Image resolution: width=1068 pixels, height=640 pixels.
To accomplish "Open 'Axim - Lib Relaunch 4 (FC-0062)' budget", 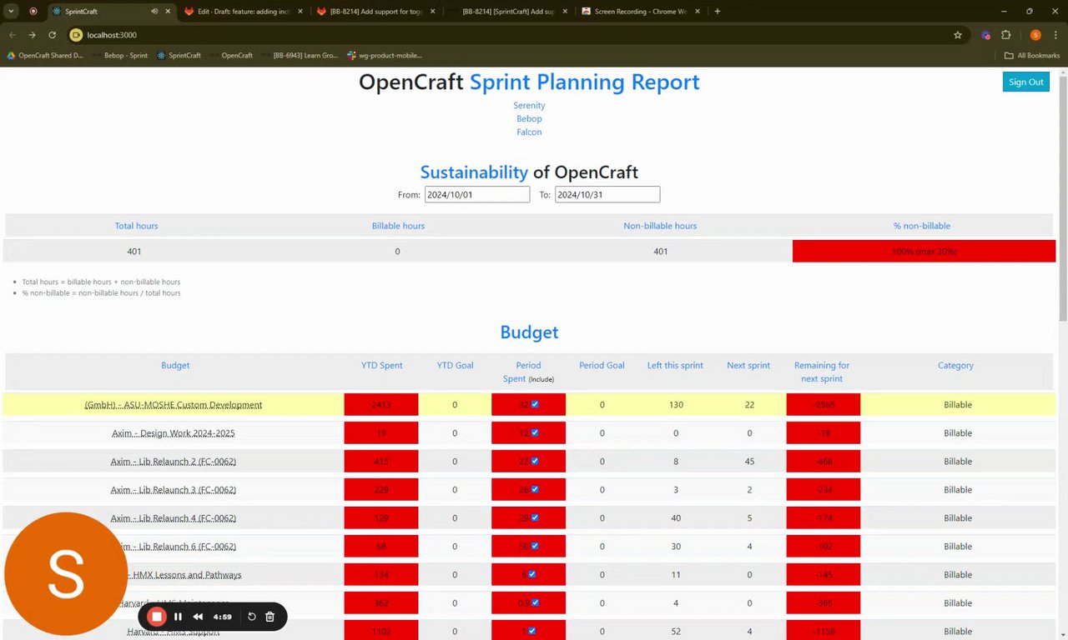I will [x=174, y=518].
